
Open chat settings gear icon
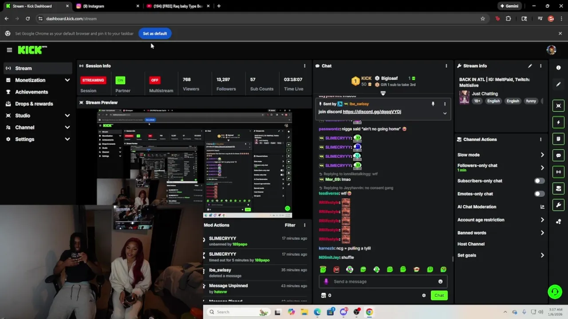(x=424, y=296)
